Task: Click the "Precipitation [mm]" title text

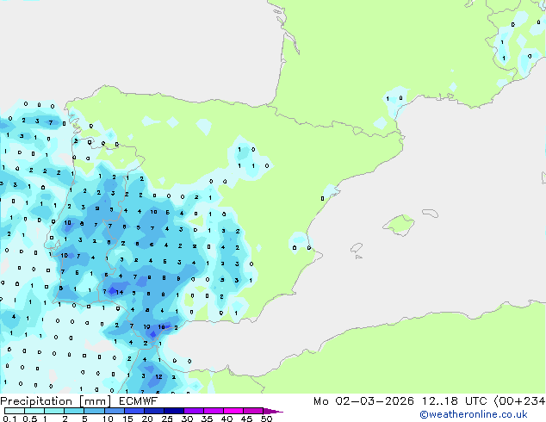Action: pyautogui.click(x=56, y=401)
